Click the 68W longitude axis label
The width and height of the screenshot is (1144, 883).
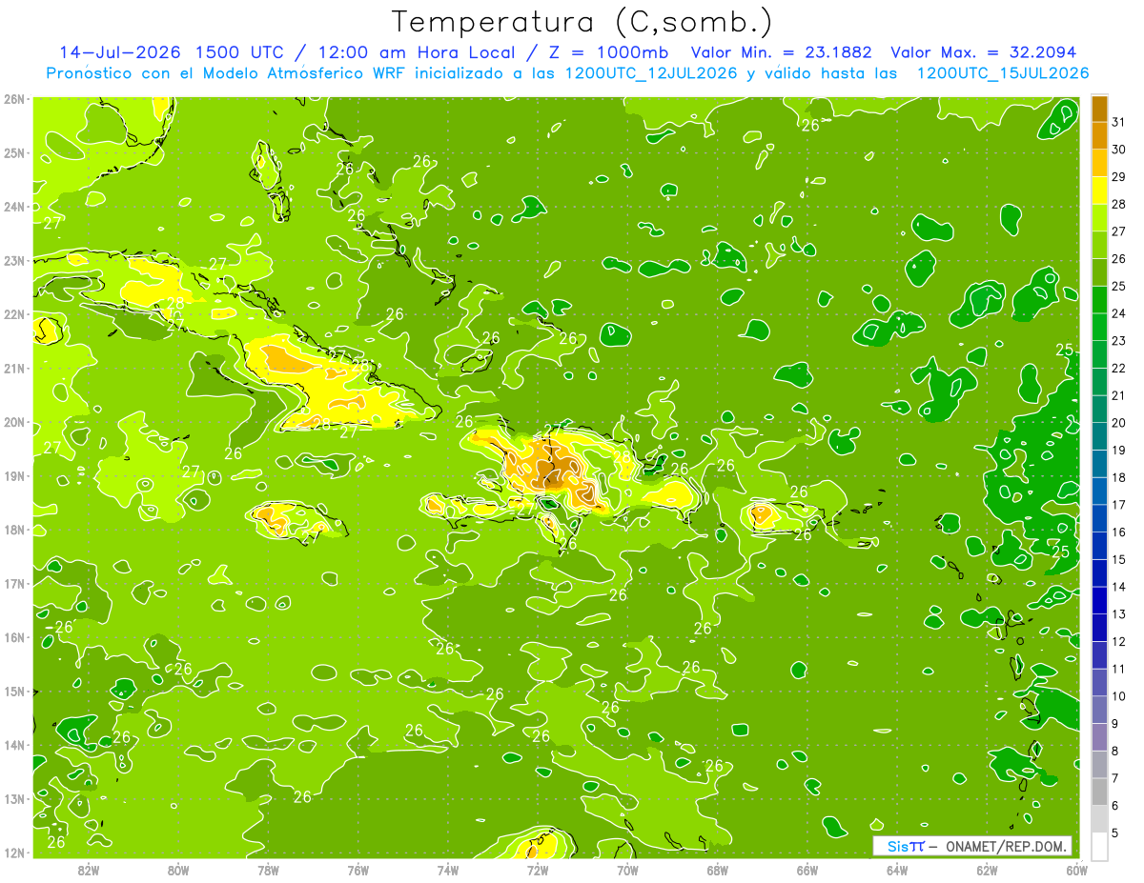point(717,870)
